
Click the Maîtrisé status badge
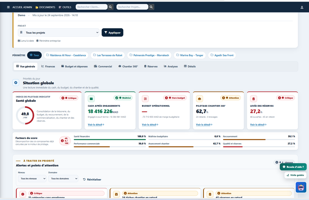coord(123,98)
